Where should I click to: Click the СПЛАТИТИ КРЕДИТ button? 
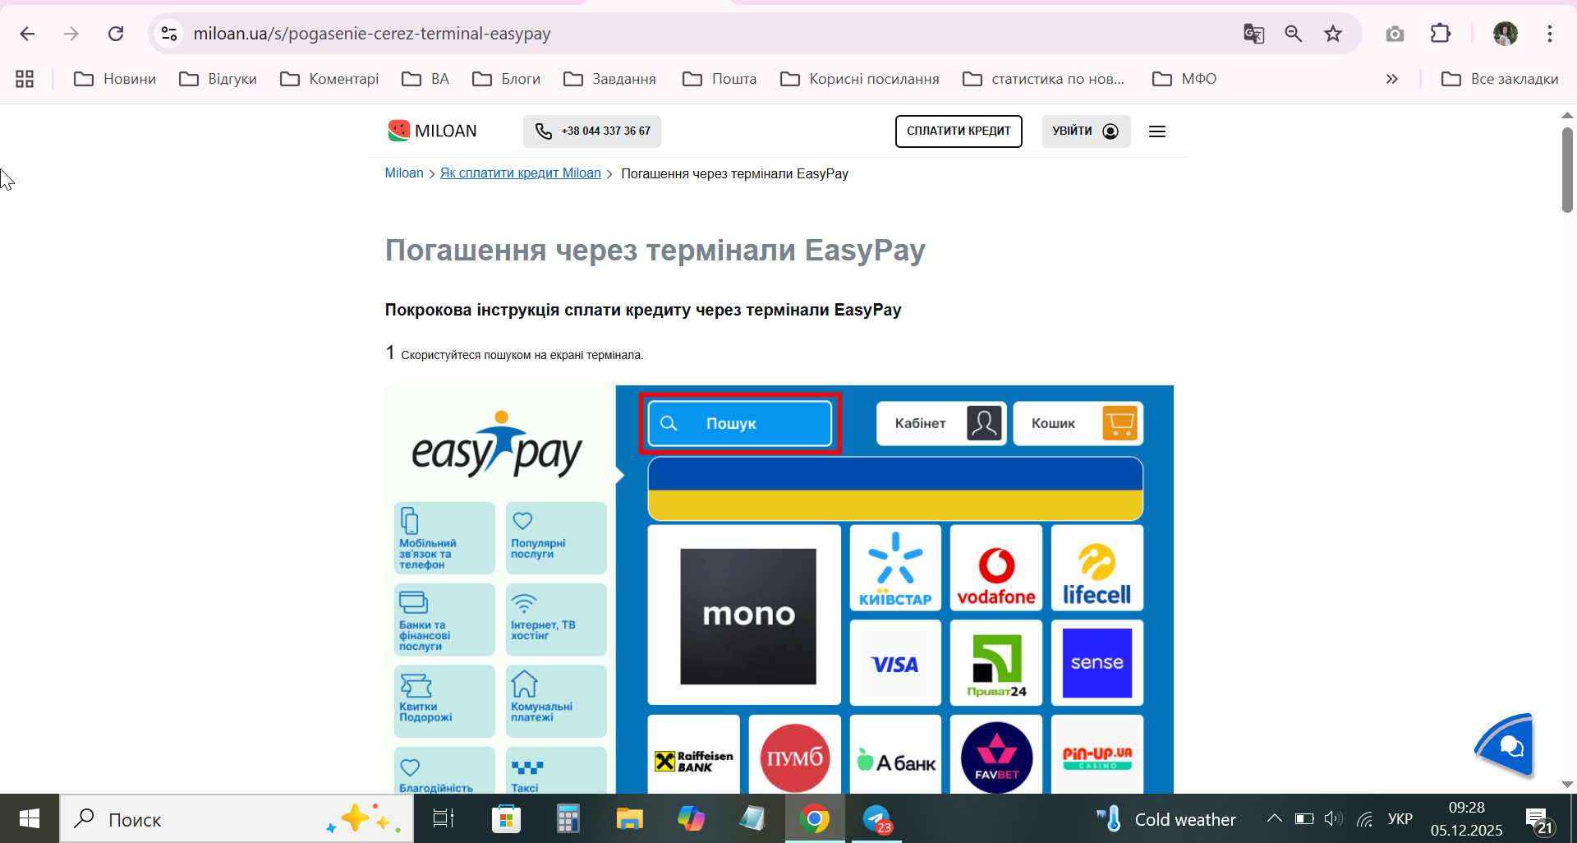click(x=959, y=131)
